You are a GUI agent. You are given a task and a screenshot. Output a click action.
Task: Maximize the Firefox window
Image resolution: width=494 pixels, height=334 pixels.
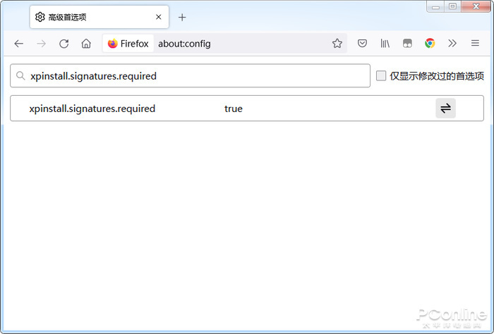click(453, 6)
